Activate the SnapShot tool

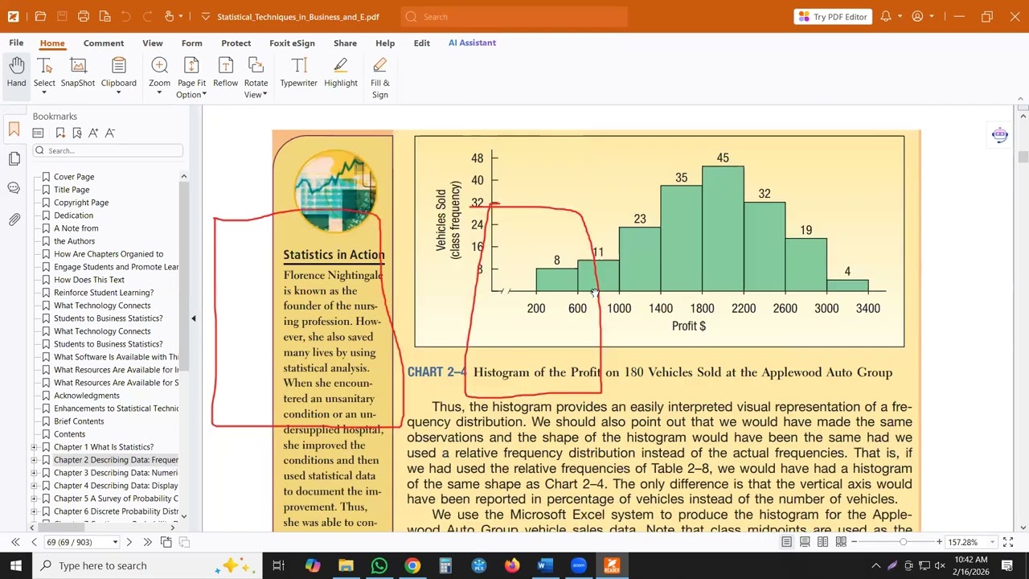click(x=78, y=72)
